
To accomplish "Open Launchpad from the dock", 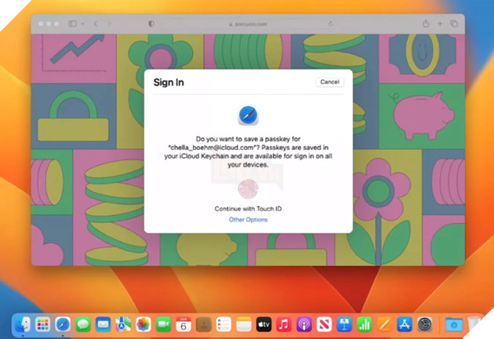I will point(42,324).
